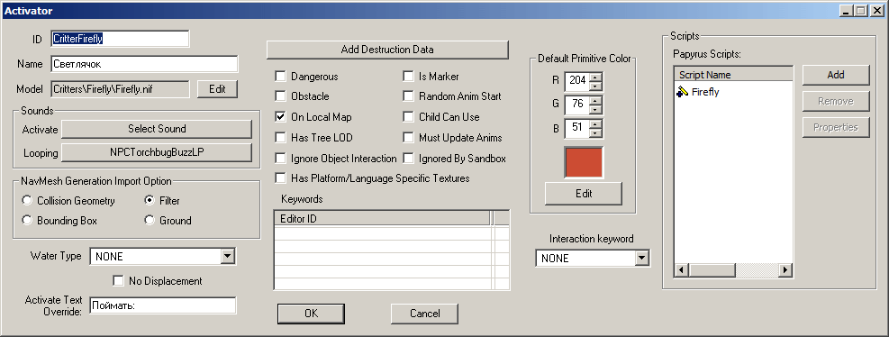This screenshot has height=337, width=889.
Task: Select Collision Geometry radio option
Action: tap(27, 200)
